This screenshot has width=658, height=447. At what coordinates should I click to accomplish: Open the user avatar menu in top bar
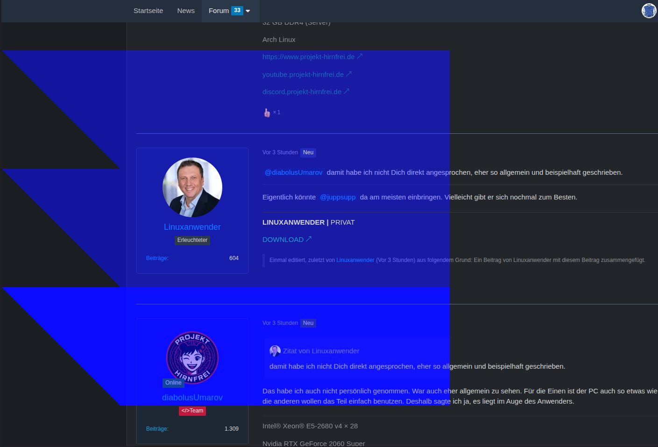[x=649, y=10]
